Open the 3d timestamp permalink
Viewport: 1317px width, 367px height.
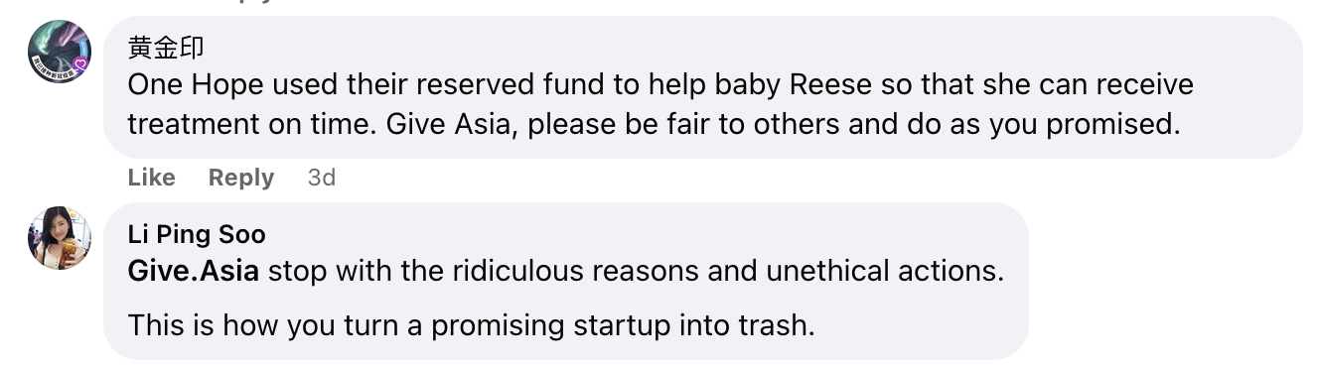322,178
